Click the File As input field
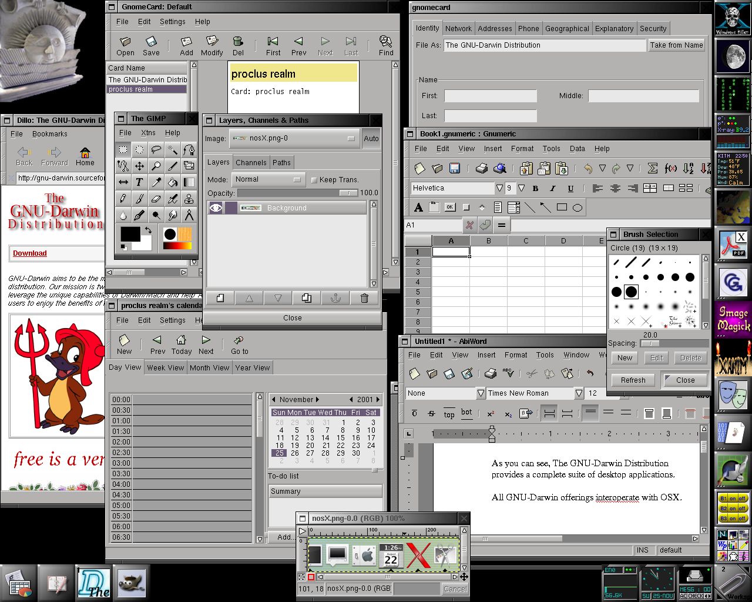The height and width of the screenshot is (602, 752). click(x=544, y=45)
